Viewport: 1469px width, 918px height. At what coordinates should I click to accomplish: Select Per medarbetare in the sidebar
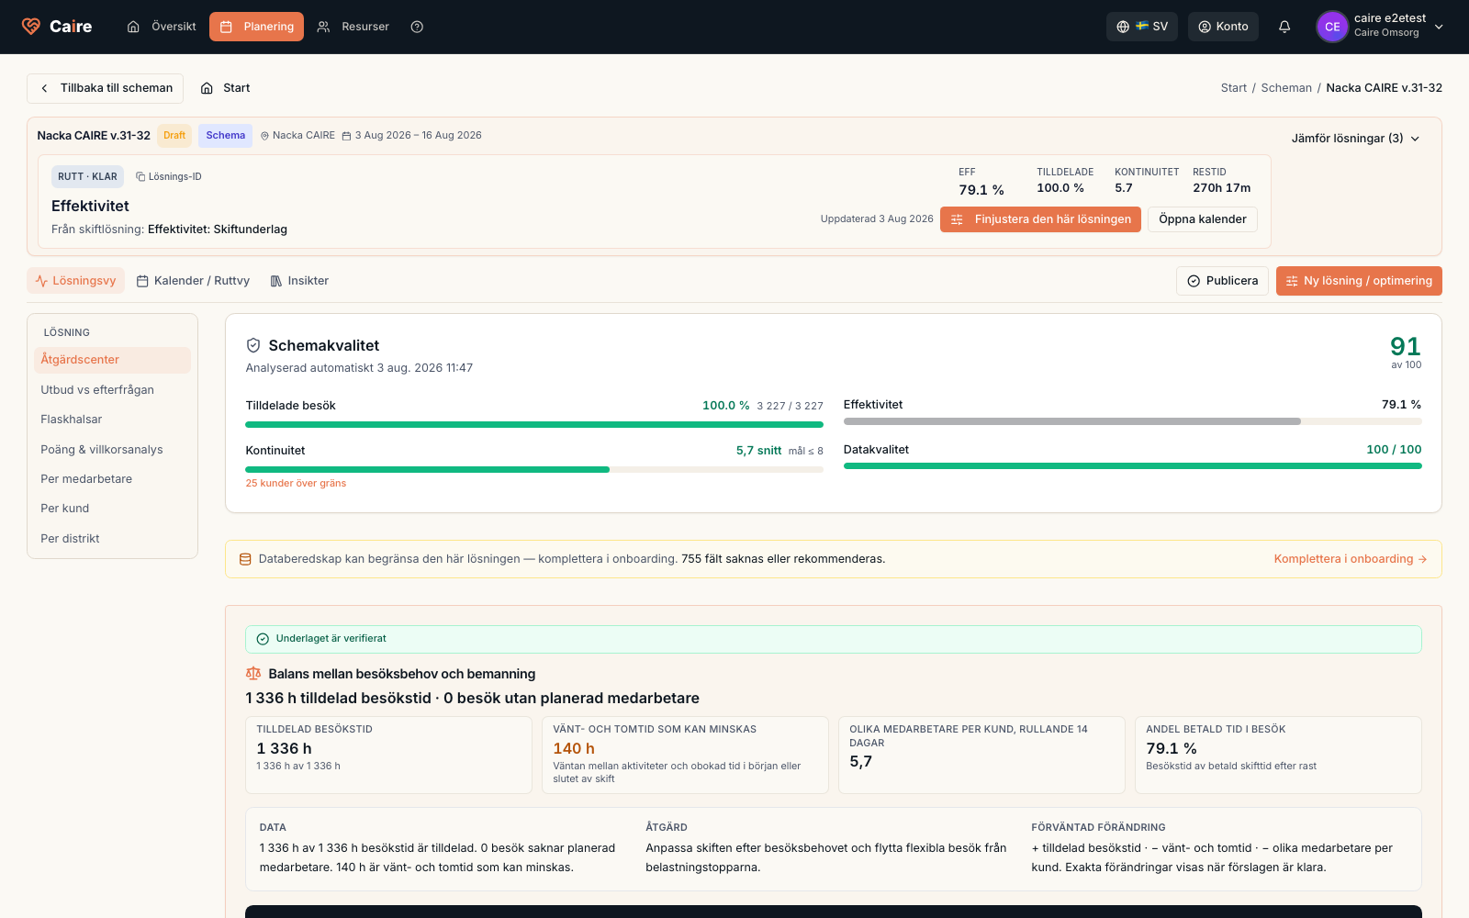[112, 479]
